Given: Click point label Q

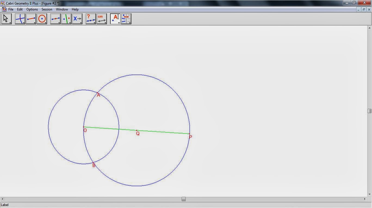Looking at the screenshot, I should 138,134.
